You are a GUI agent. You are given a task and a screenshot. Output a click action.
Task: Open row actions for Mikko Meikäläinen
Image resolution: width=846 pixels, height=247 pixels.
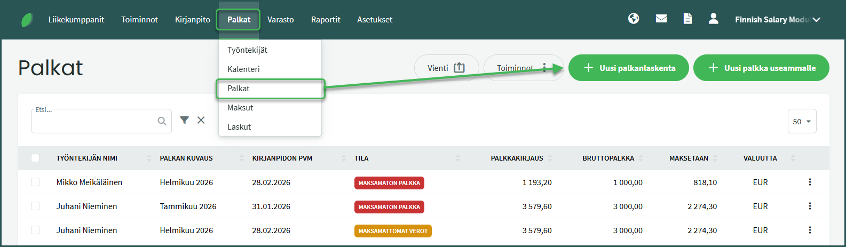coord(810,182)
